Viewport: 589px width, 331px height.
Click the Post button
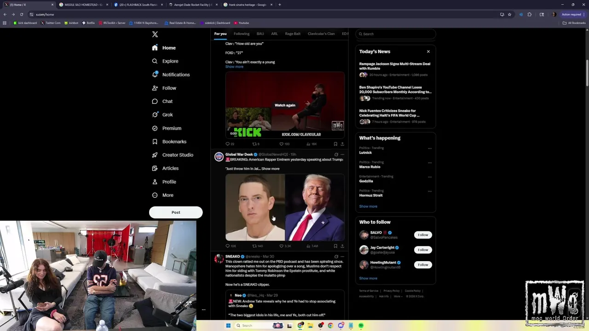(x=176, y=212)
